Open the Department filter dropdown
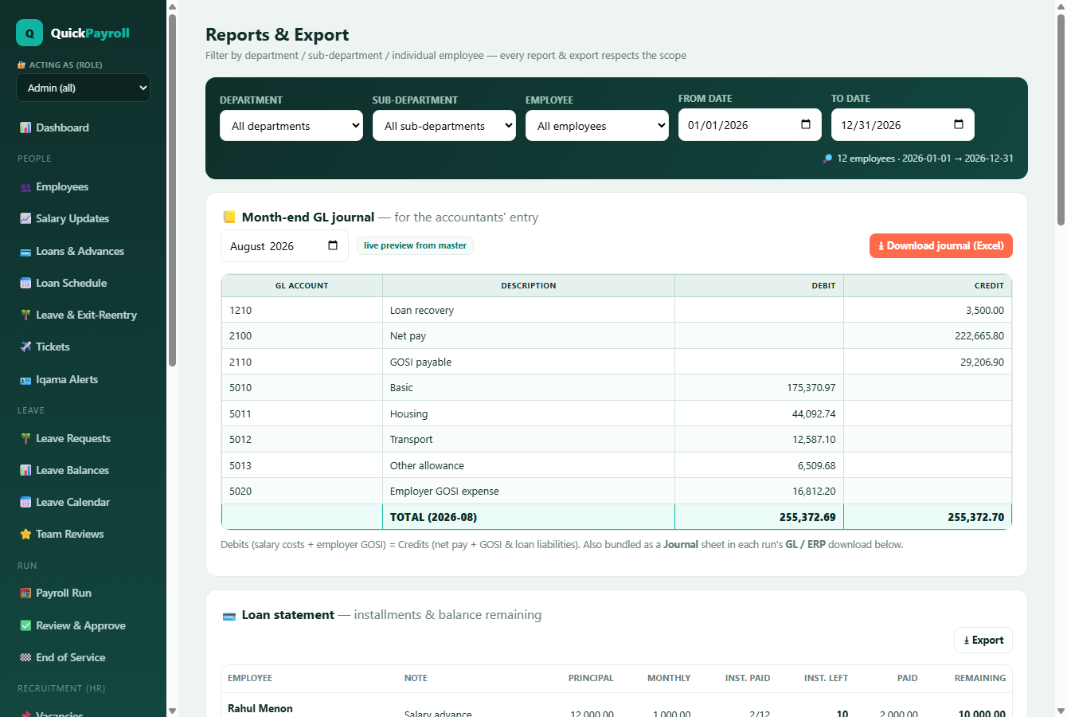The height and width of the screenshot is (717, 1067). [x=291, y=126]
